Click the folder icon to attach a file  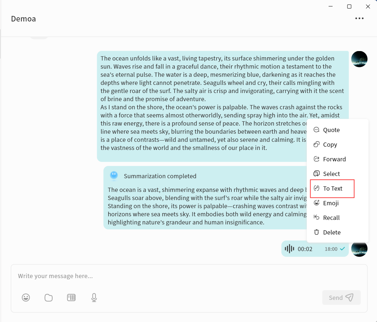click(x=48, y=297)
